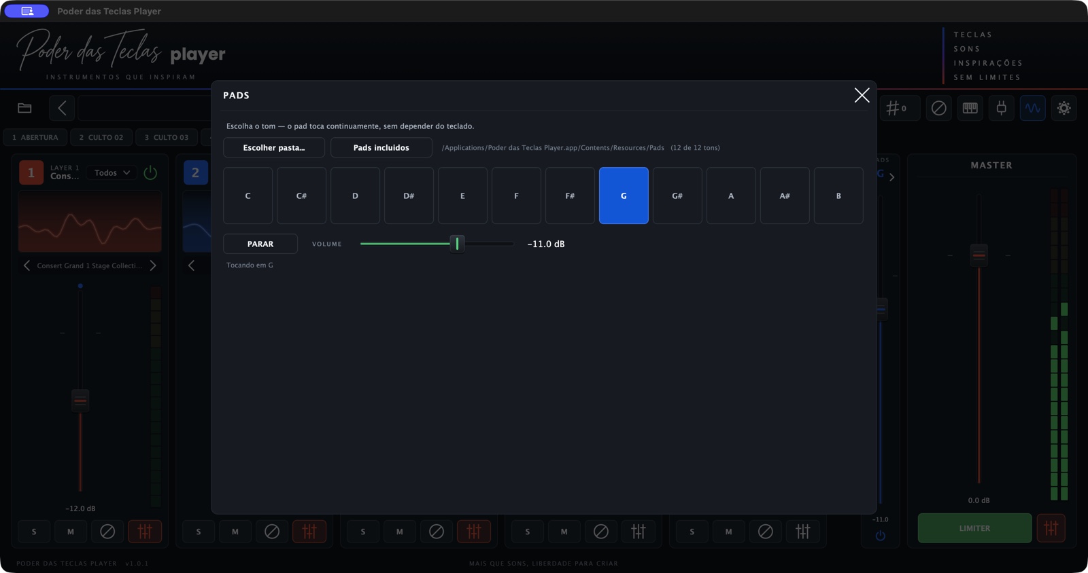This screenshot has width=1088, height=573.
Task: Toggle the blue sine wave pads icon
Action: pos(1032,108)
